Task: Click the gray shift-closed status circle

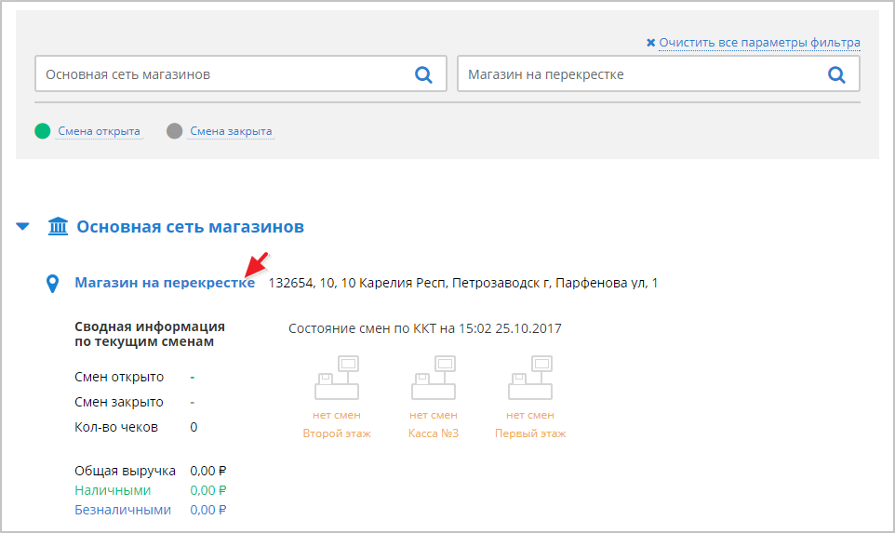Action: tap(174, 131)
